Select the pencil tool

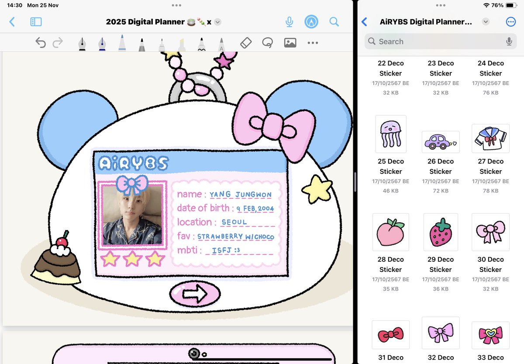142,44
